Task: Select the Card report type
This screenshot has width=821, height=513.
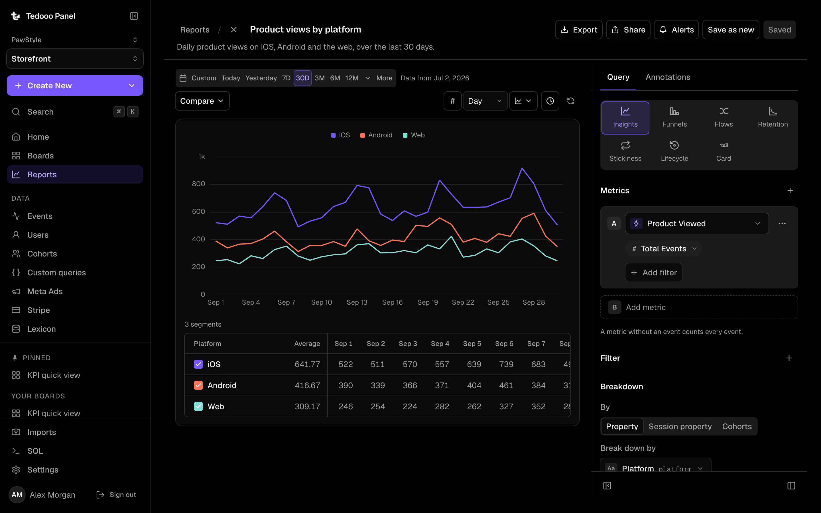Action: (724, 152)
